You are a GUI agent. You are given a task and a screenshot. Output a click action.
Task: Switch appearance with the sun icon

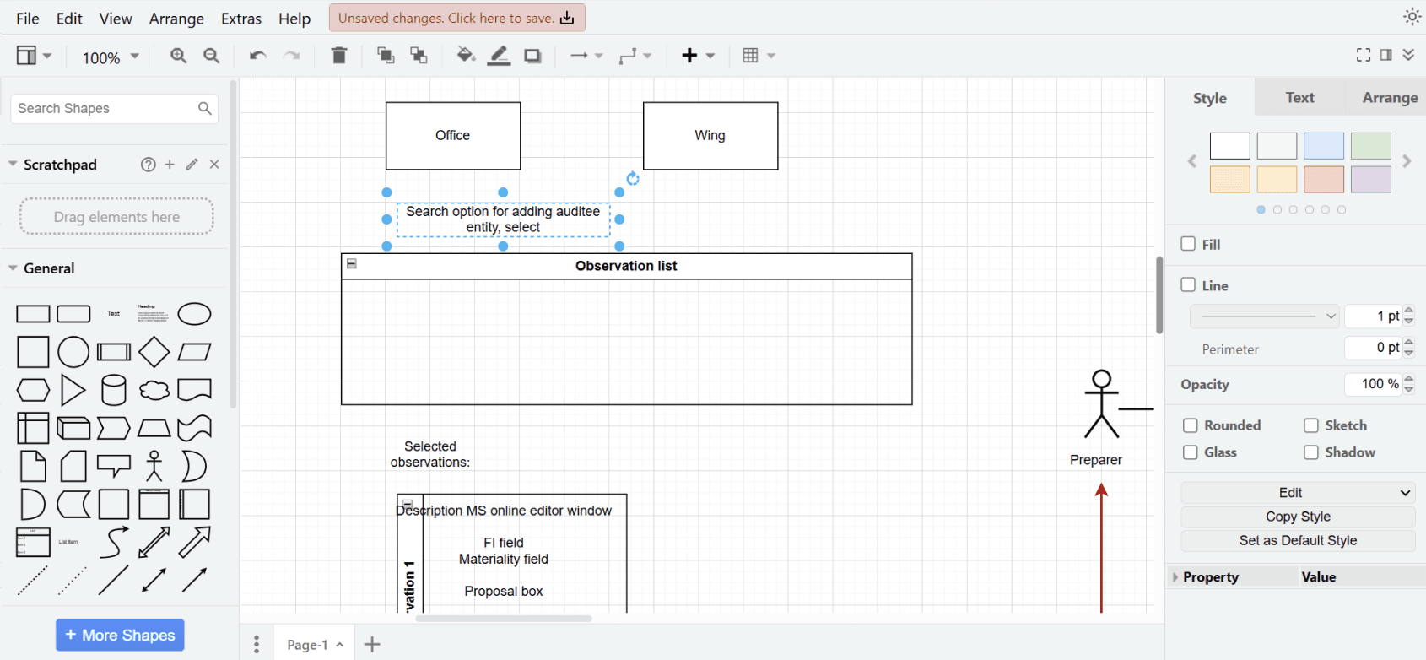[1412, 16]
